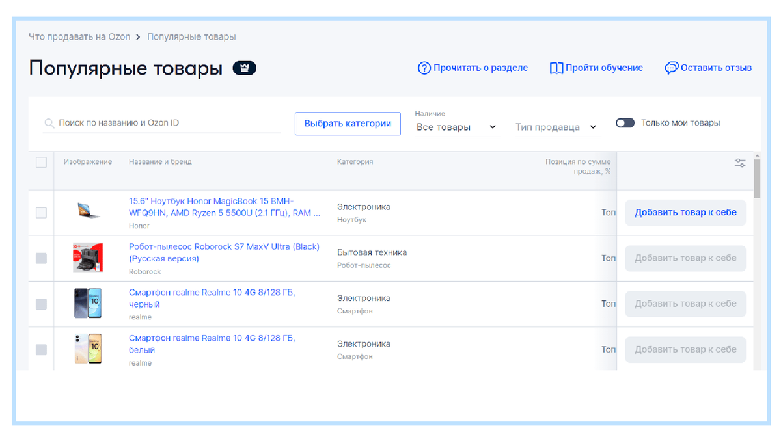The height and width of the screenshot is (439, 781).
Task: Click the Название и бренд column header
Action: tap(160, 162)
